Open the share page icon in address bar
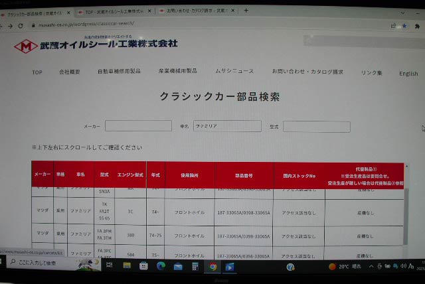The height and width of the screenshot is (284, 425). click(x=394, y=26)
